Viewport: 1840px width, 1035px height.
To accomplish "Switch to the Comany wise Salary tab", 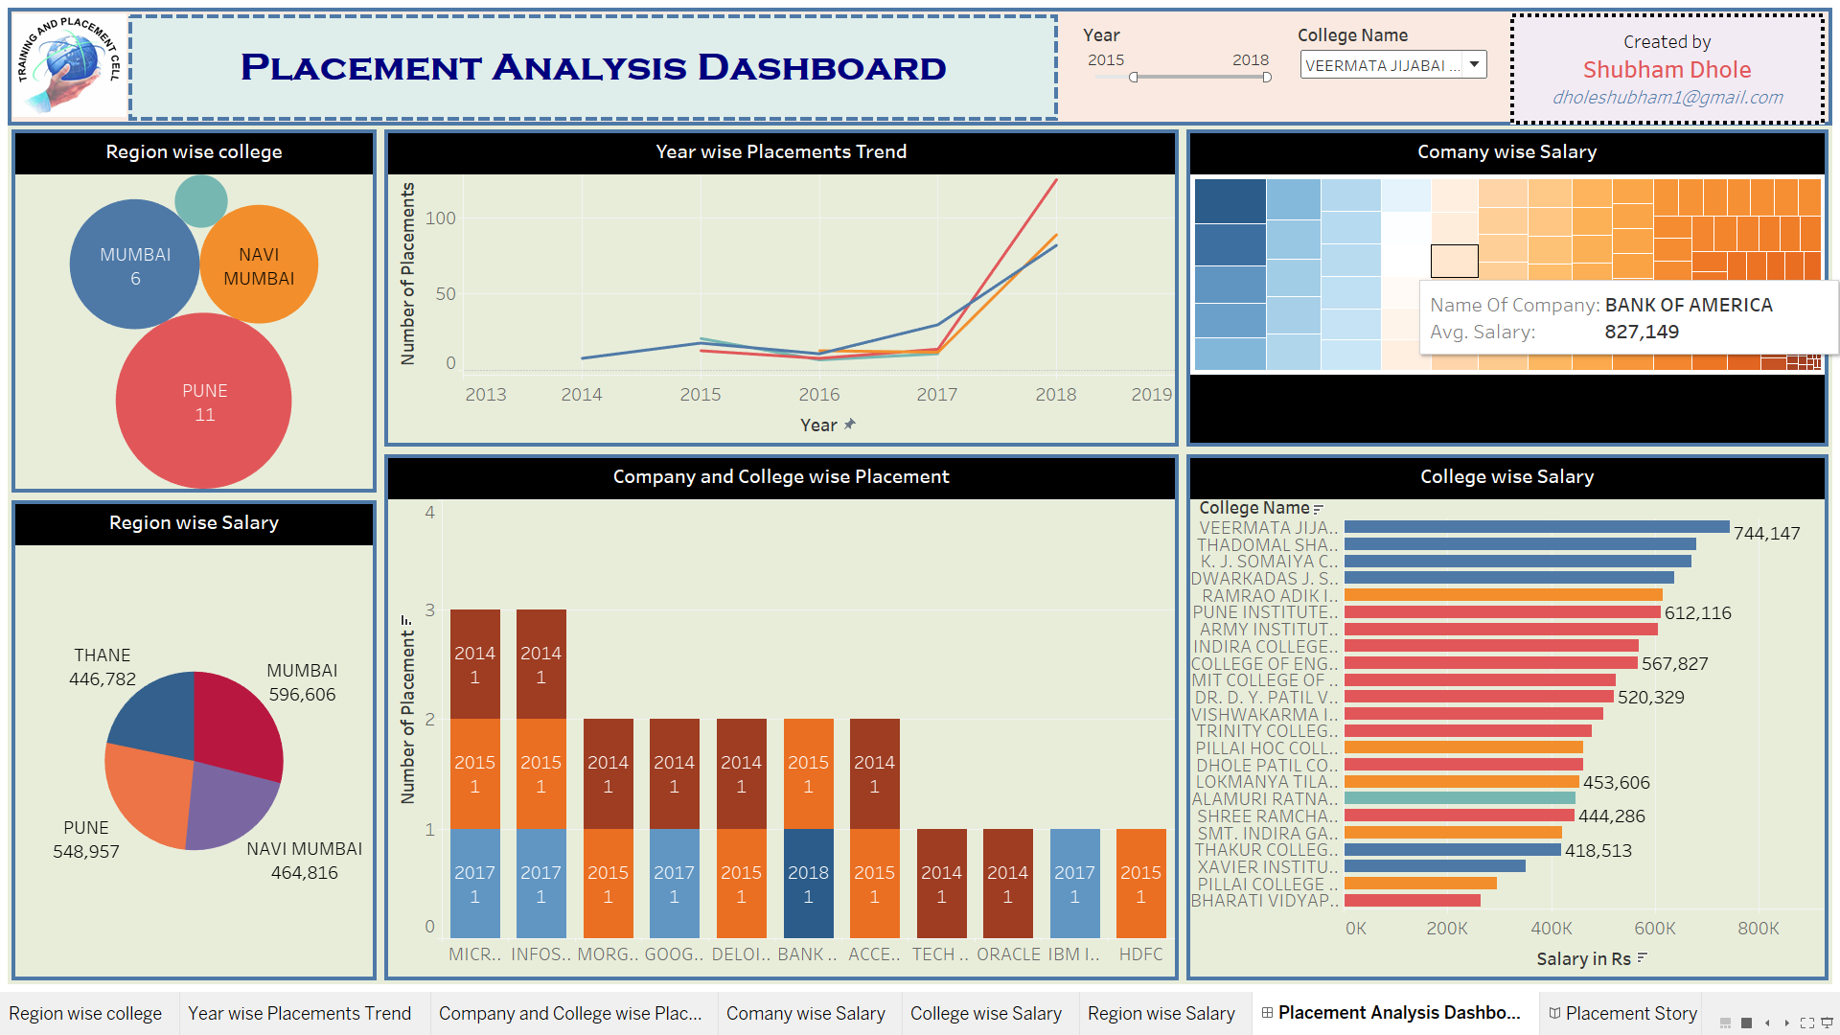I will tap(806, 1012).
